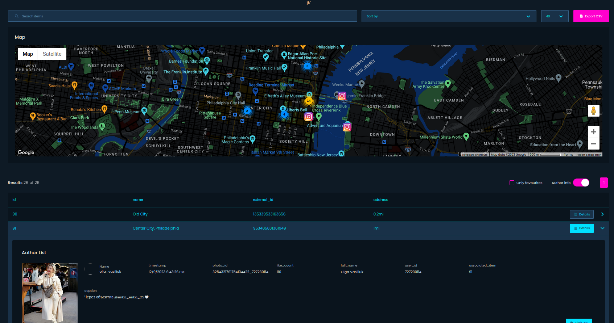
Task: Open the yellow cluster marker numbered 14
Action: [309, 101]
